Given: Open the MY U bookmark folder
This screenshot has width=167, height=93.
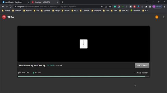Looking at the screenshot, I should pyautogui.click(x=75, y=11).
